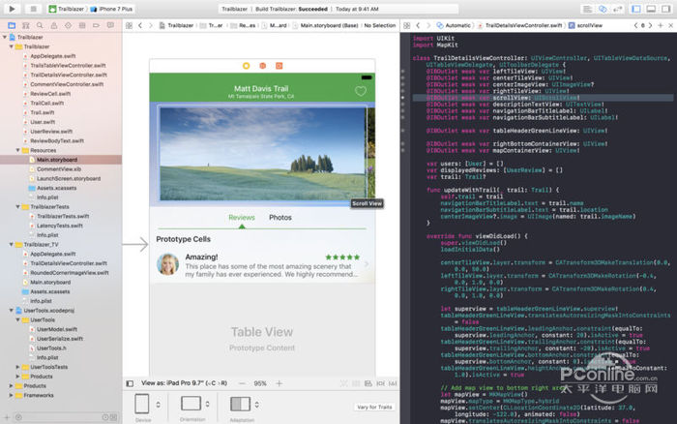
Task: Switch to the Photos tab
Action: pos(280,218)
